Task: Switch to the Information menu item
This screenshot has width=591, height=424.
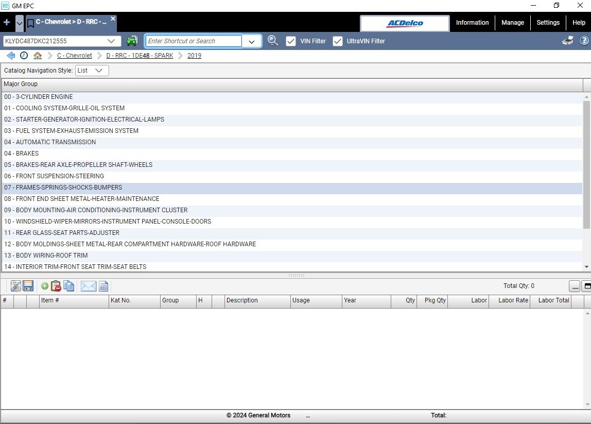Action: 472,23
